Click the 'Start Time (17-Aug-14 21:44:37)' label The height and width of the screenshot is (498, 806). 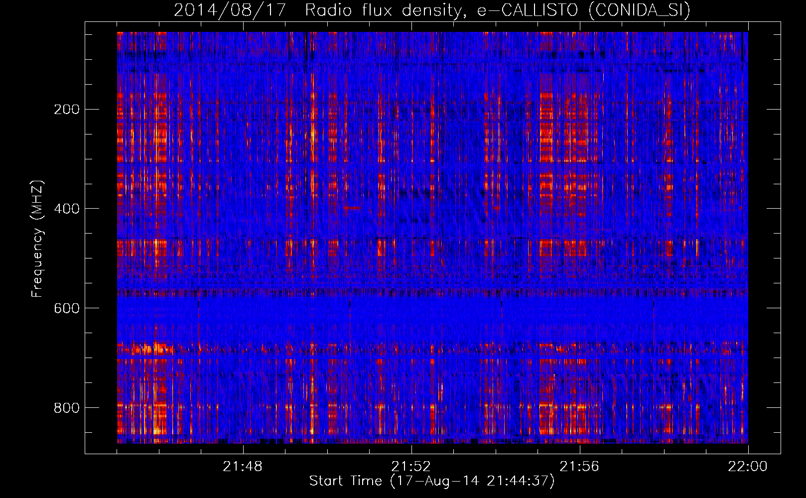coord(432,481)
